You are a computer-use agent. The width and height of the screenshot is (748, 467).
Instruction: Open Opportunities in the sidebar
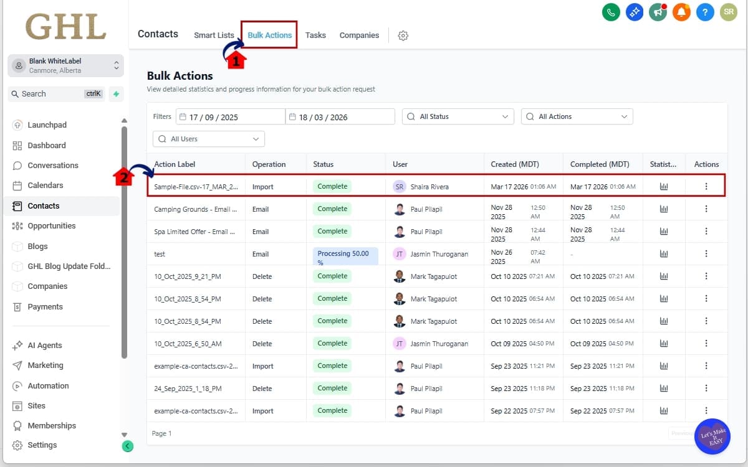(51, 226)
